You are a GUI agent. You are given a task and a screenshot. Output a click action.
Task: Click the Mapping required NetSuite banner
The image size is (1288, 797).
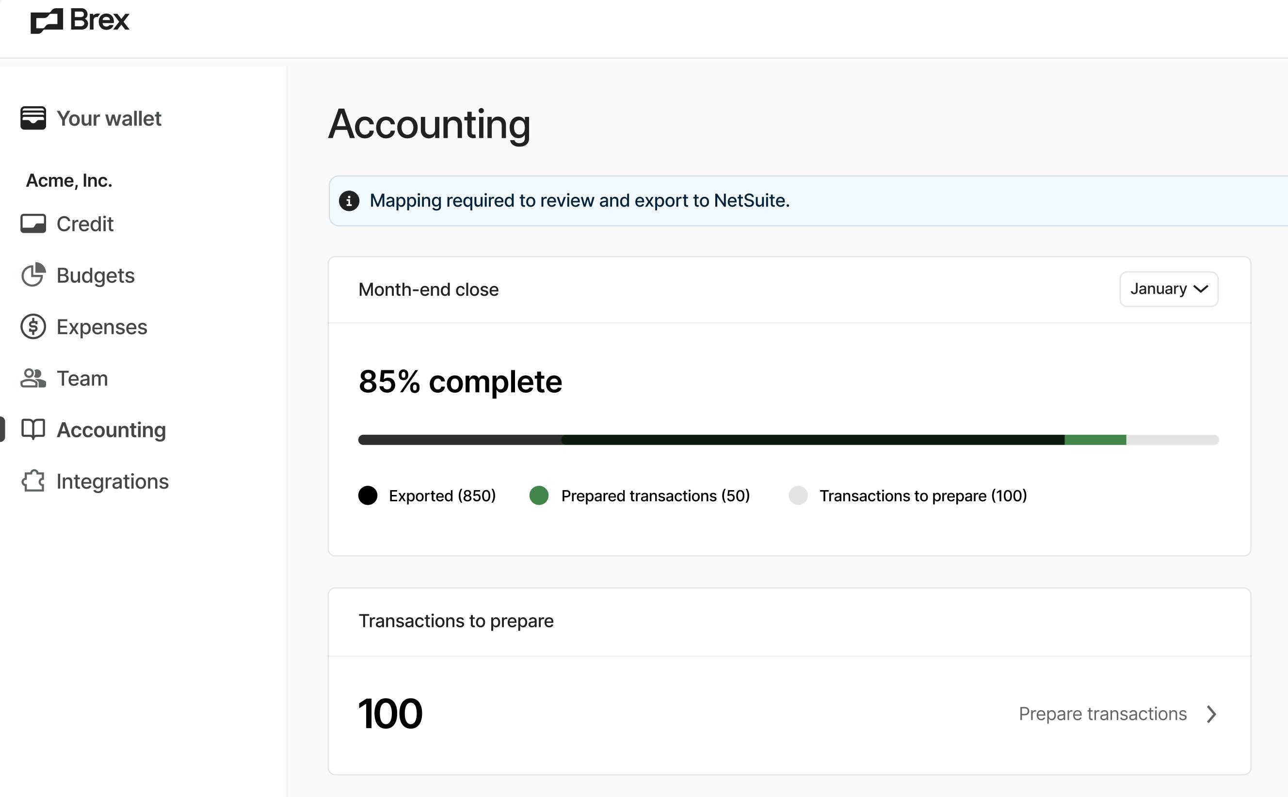pyautogui.click(x=580, y=201)
